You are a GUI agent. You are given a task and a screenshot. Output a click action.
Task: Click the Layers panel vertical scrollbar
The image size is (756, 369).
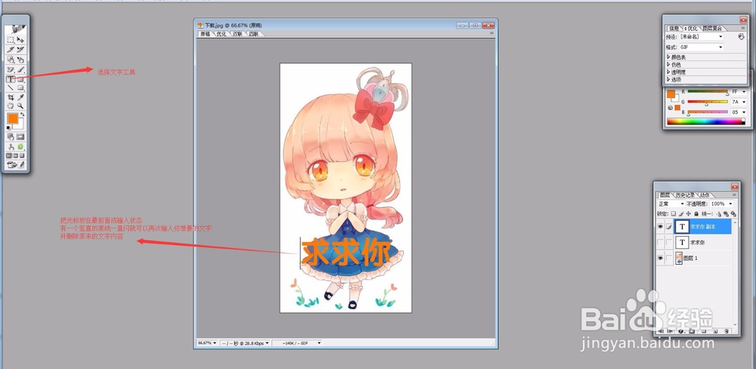pyautogui.click(x=735, y=272)
